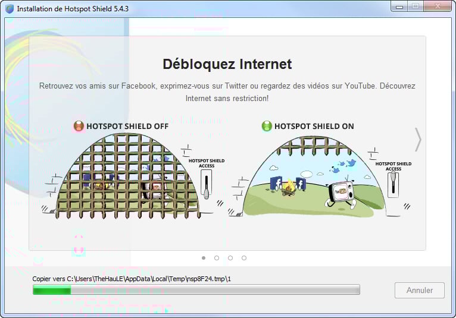456x318 pixels.
Task: Click the Hotspot Shield icon in title bar
Action: pyautogui.click(x=10, y=9)
